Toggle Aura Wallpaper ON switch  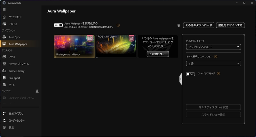(58, 25)
